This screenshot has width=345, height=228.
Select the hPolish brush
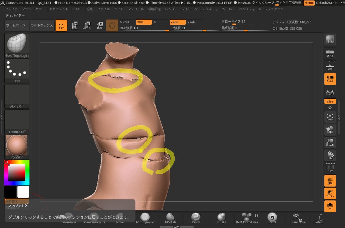click(x=170, y=218)
